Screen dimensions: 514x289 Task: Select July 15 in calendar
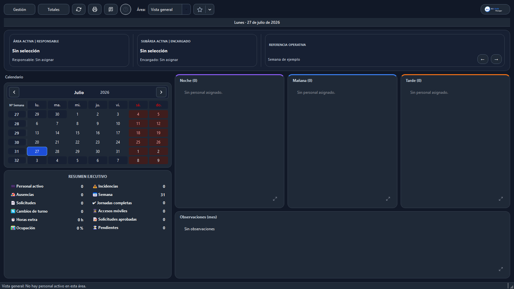pyautogui.click(x=77, y=133)
